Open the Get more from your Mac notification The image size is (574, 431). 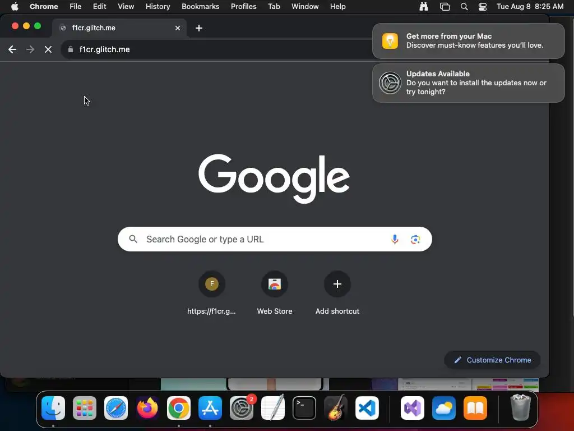tap(468, 41)
